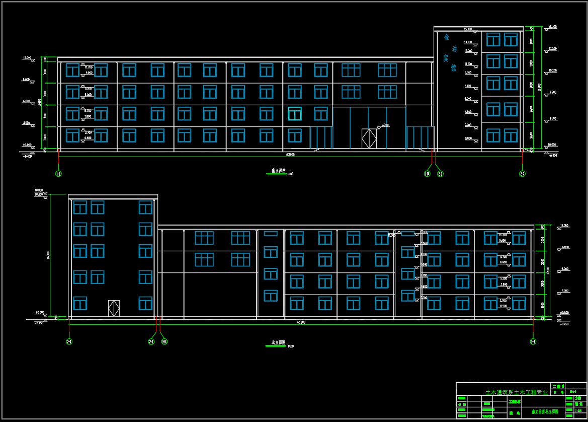Screen dimensions: 588x422
Task: Click the 12.000 elevation marker left of south elevation
Action: click(27, 58)
